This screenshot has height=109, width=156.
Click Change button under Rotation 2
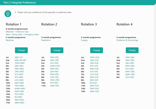tap(57, 50)
